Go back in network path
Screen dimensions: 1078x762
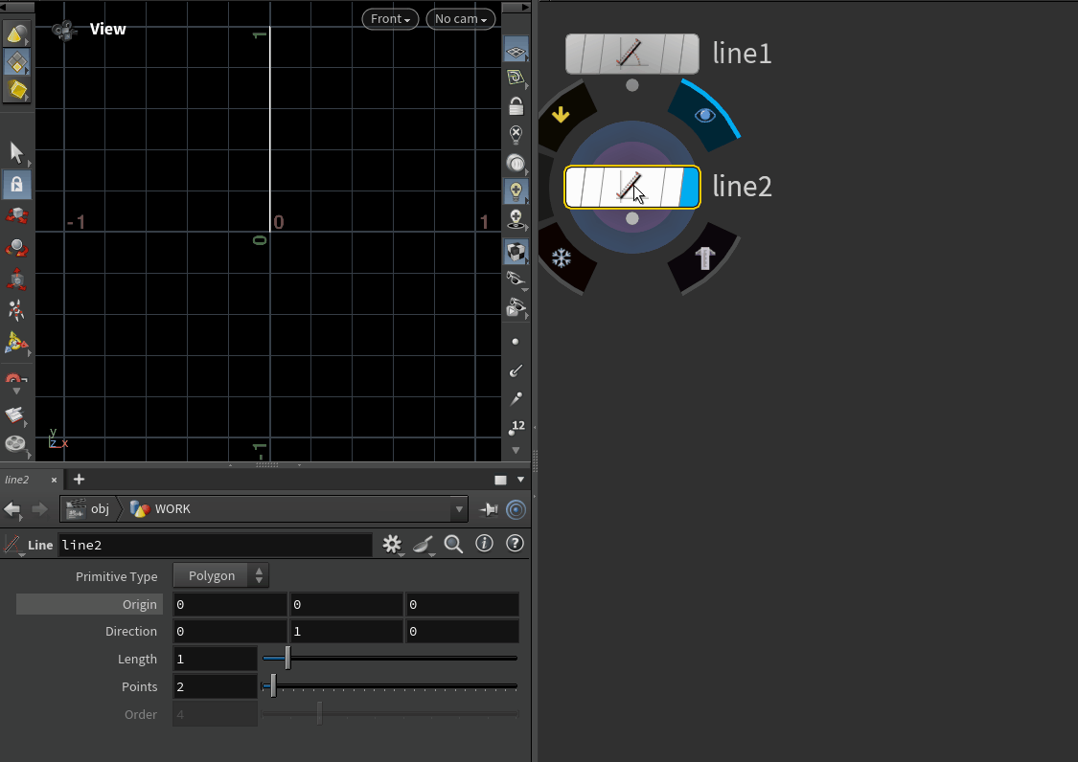click(x=12, y=509)
